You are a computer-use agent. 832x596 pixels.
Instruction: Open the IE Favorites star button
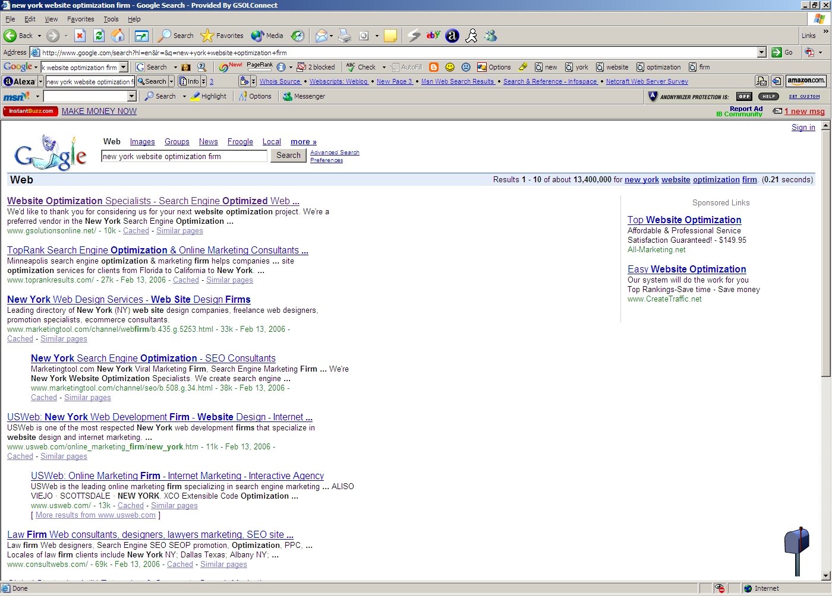(x=222, y=36)
